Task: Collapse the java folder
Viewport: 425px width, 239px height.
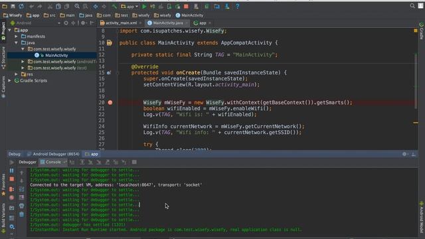Action: click(16, 42)
